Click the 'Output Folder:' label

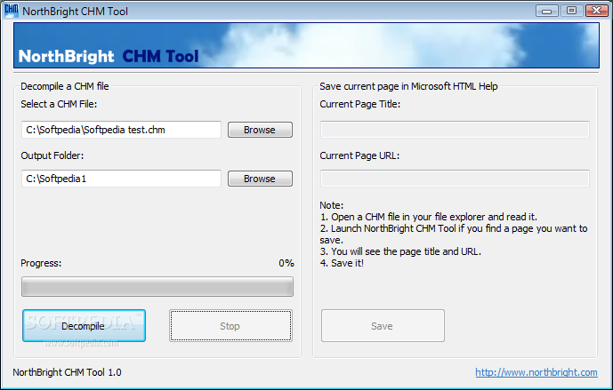click(x=52, y=155)
